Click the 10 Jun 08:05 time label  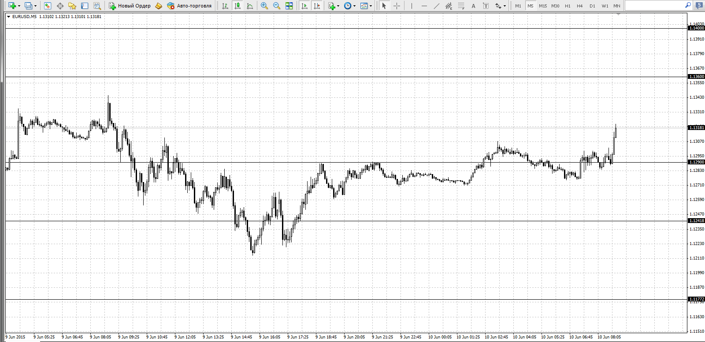[x=609, y=337]
